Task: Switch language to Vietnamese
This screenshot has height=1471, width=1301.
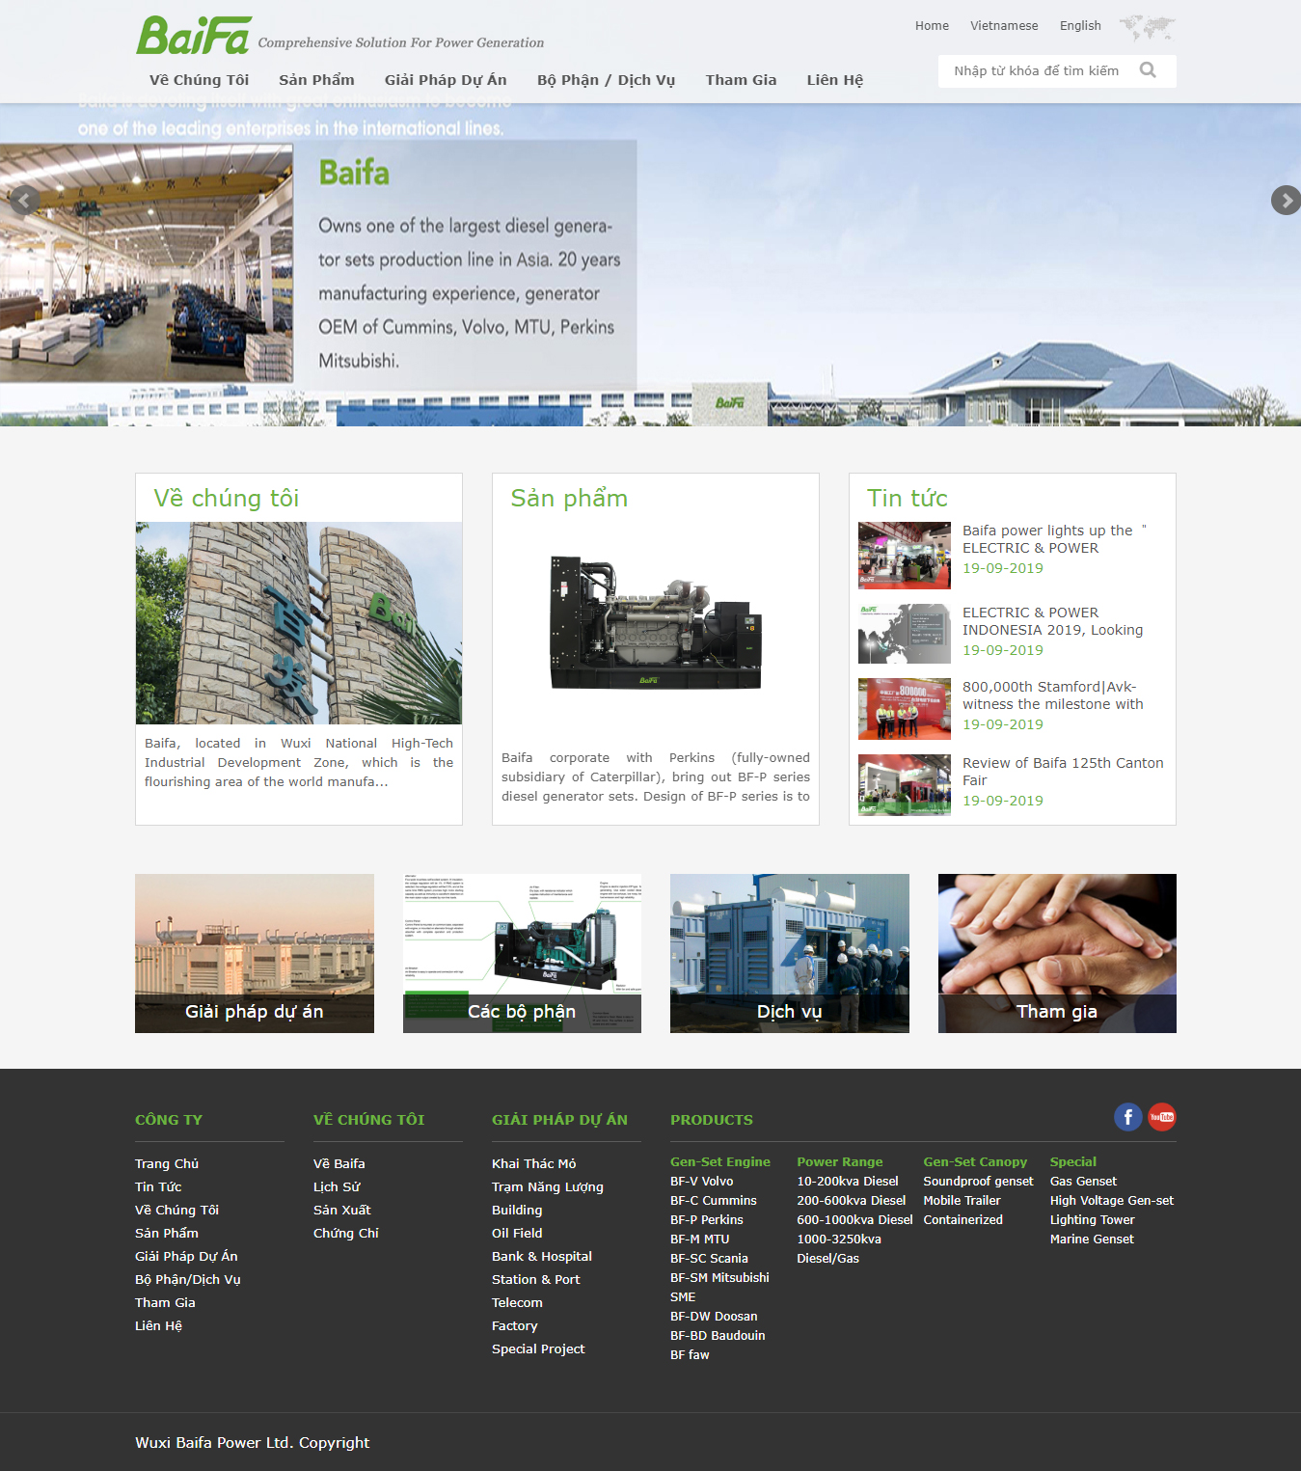Action: click(x=1004, y=26)
